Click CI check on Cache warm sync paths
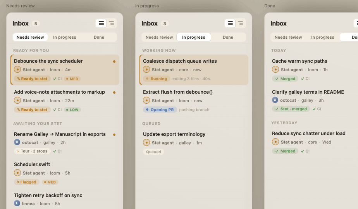This screenshot has height=209, width=358. pyautogui.click(x=305, y=79)
